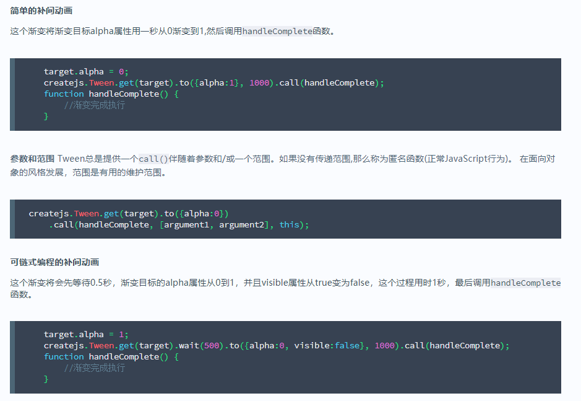Click the code line .call(handleComplete, [argument1, argument2], this);

pos(179,224)
